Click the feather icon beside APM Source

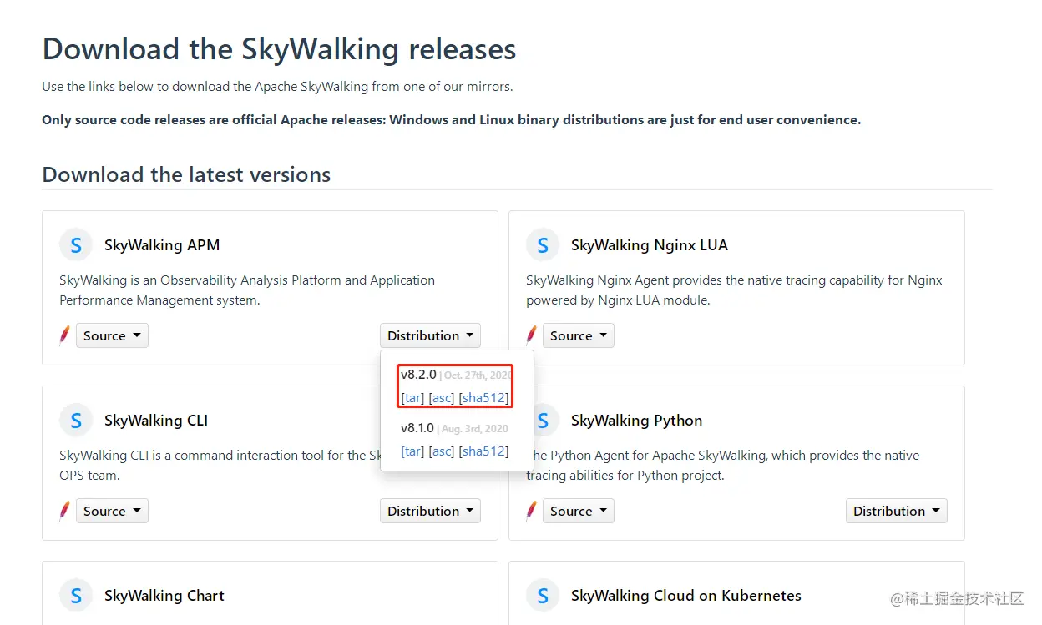point(64,335)
